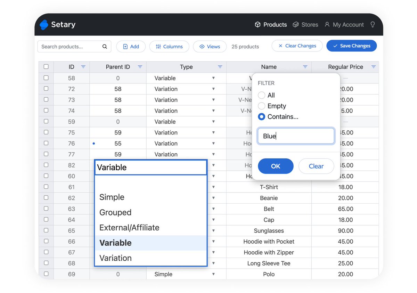
Task: Click price 65.00 for Belt
Action: tap(345, 209)
